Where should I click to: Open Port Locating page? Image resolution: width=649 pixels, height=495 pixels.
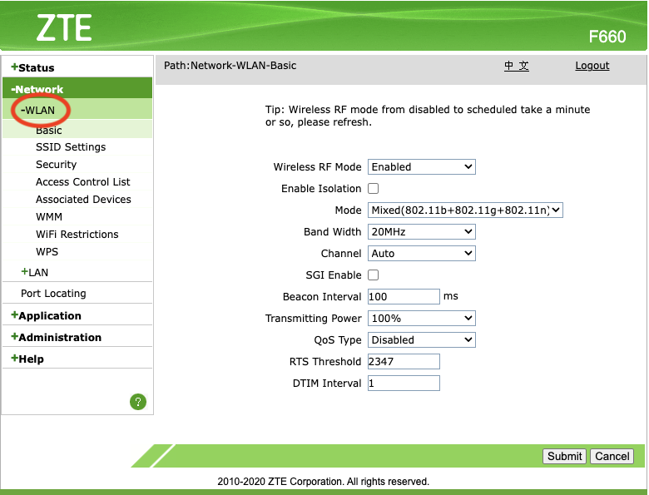53,294
